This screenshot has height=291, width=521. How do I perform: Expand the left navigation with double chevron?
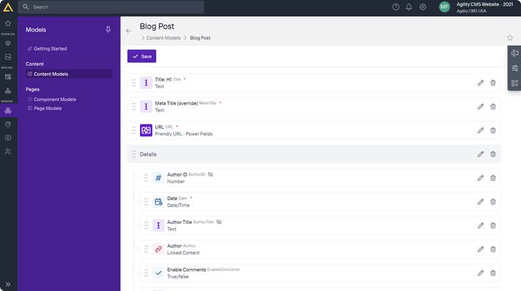(8, 284)
